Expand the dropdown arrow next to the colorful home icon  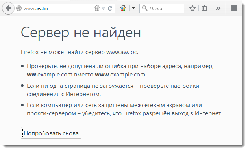coord(133,8)
